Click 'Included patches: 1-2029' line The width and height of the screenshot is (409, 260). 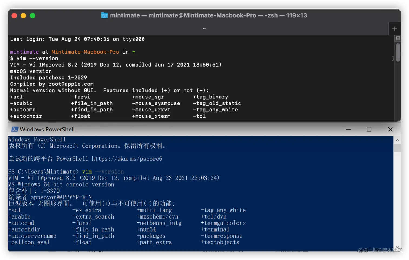(48, 78)
